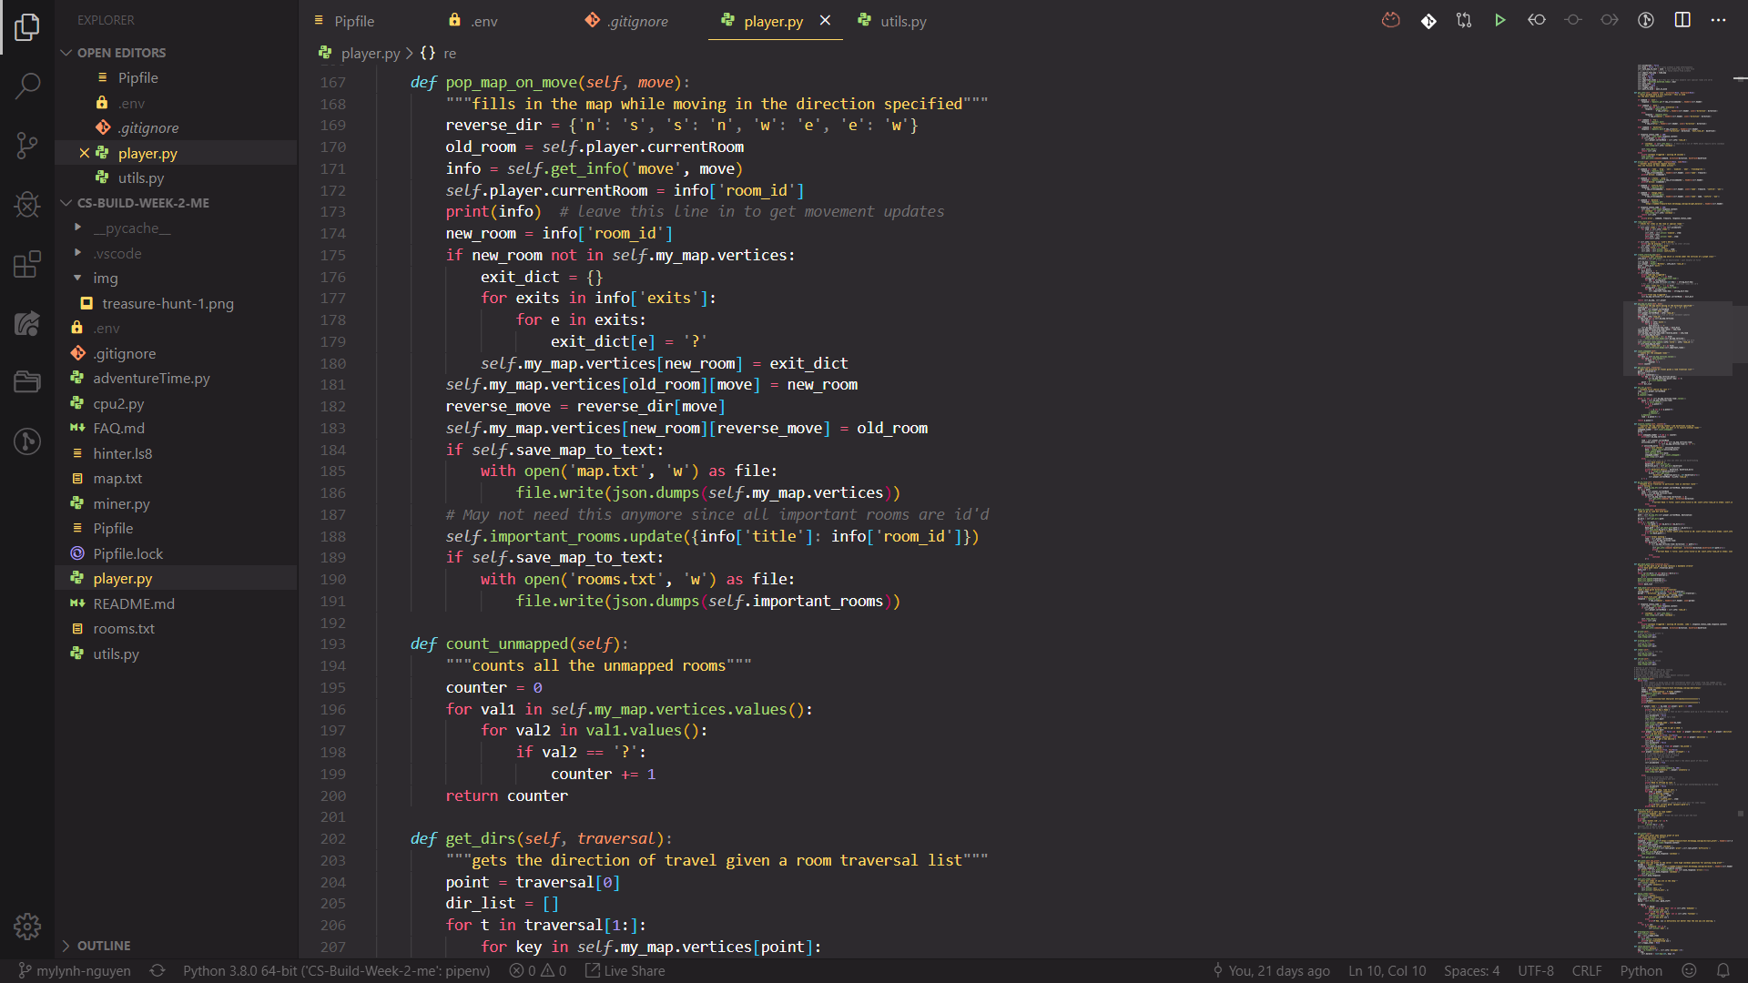Click the sync changes icon in status bar

click(158, 970)
